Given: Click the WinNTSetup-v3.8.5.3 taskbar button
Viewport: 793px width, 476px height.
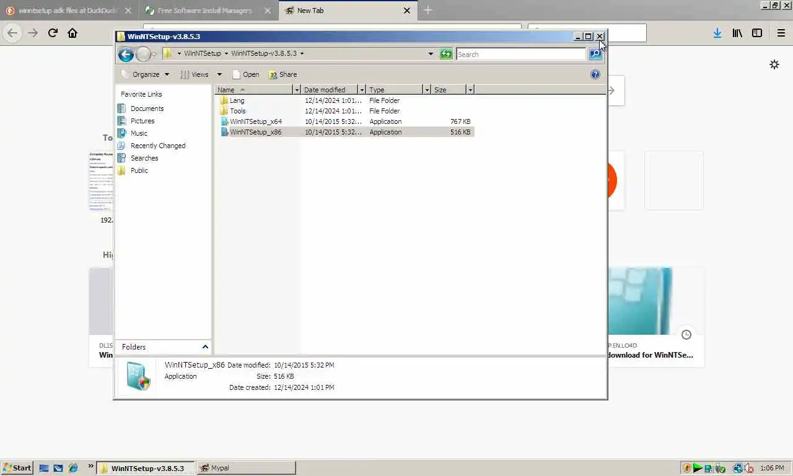Looking at the screenshot, I should (x=146, y=468).
